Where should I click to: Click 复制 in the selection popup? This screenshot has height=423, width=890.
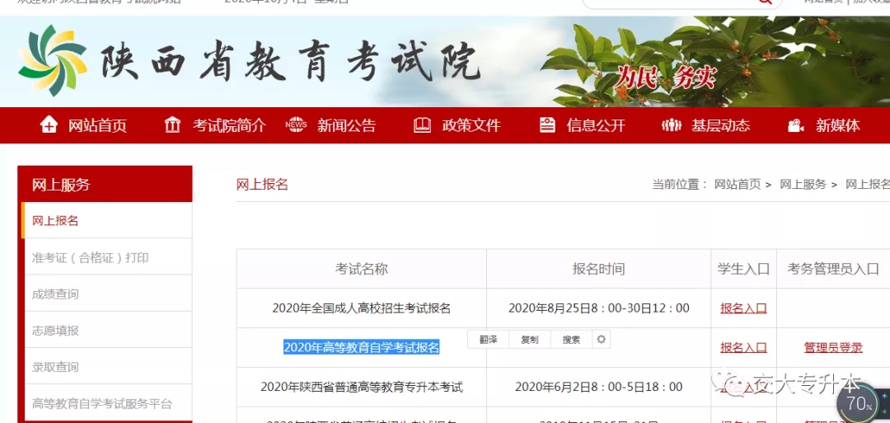530,340
